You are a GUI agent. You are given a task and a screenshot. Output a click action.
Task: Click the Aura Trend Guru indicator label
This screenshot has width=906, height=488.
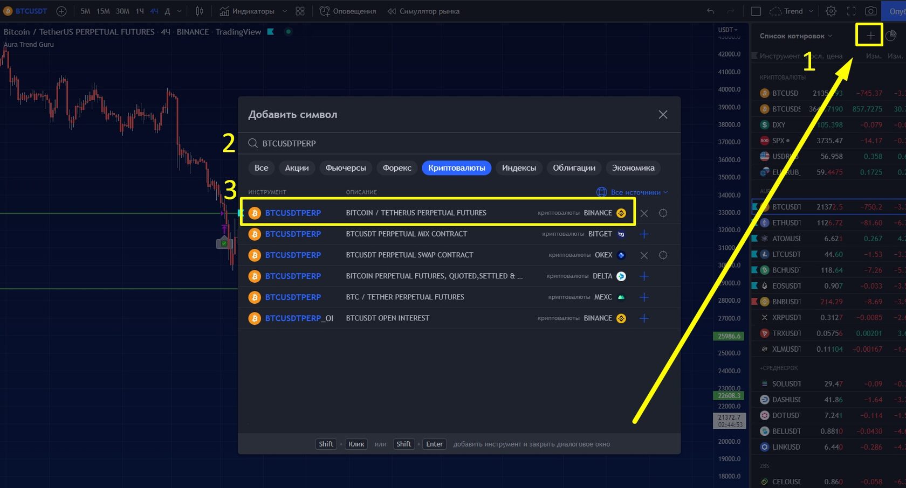(x=29, y=45)
